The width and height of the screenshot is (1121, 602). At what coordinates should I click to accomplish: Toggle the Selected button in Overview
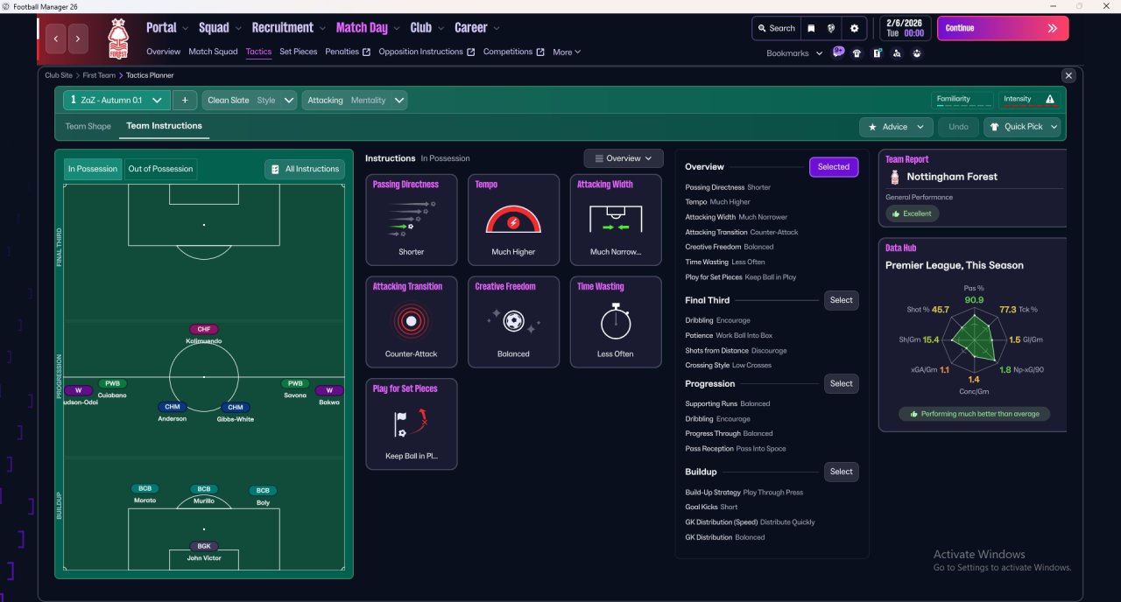(834, 167)
